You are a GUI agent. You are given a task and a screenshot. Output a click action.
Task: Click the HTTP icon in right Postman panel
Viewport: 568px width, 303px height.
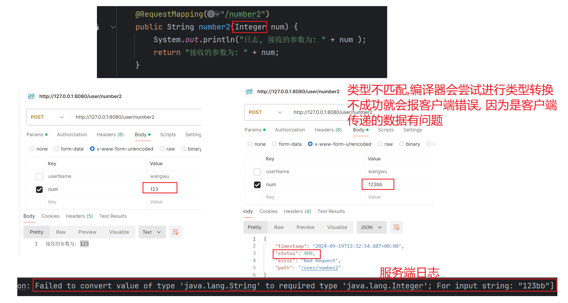(249, 92)
